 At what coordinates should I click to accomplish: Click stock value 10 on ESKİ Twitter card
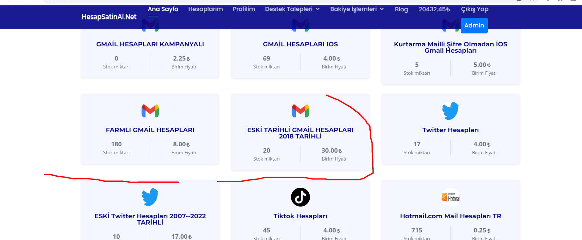pyautogui.click(x=116, y=237)
